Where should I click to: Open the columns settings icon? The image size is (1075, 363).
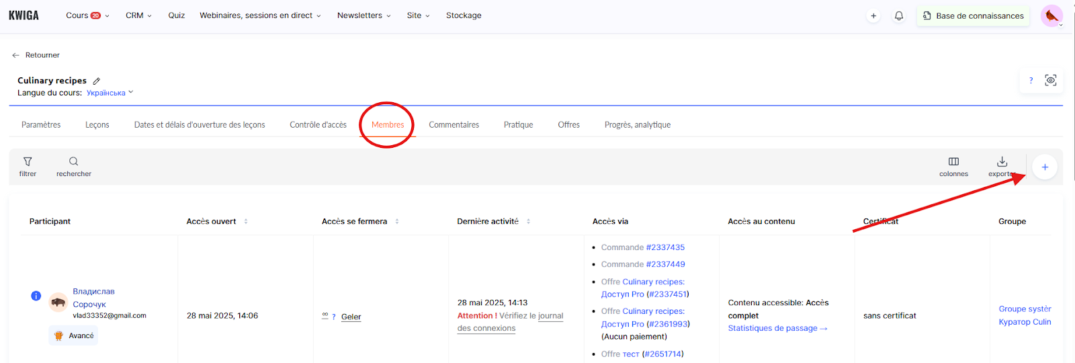pos(953,162)
